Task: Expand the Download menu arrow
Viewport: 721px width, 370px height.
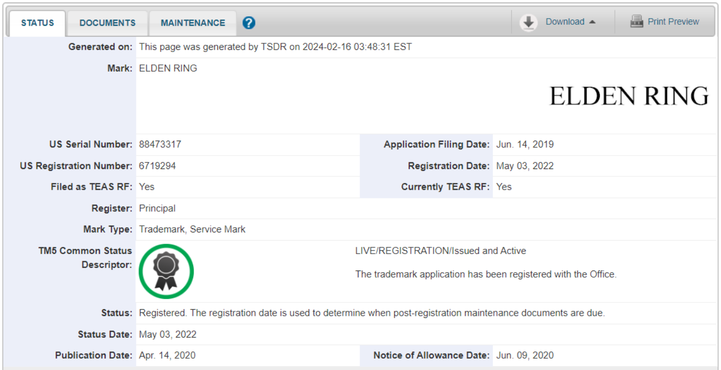Action: [592, 22]
